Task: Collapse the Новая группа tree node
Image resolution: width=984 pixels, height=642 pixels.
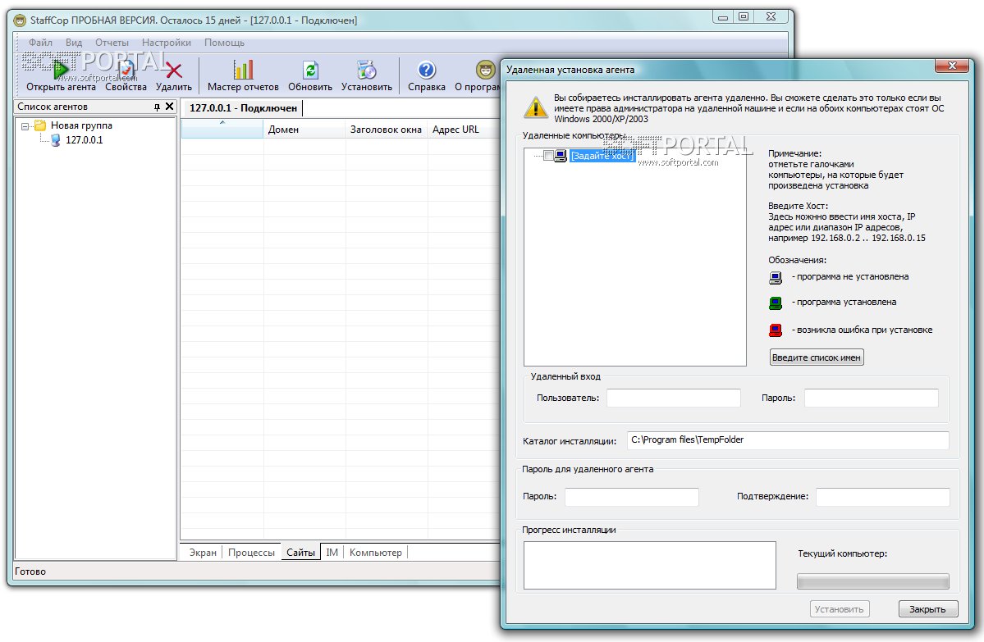Action: coord(25,126)
